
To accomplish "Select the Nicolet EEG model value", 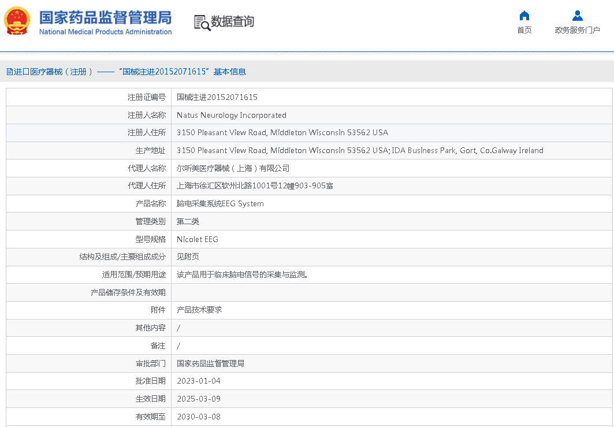I will tap(197, 239).
